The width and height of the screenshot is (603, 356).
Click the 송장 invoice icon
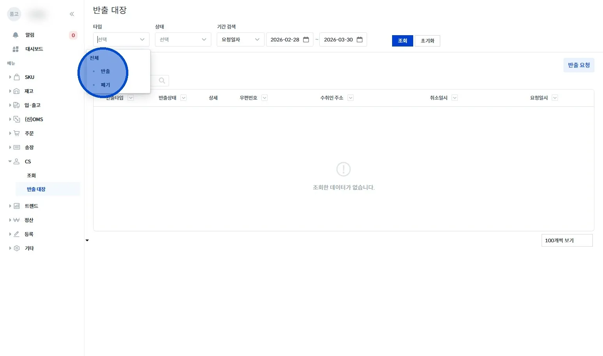pyautogui.click(x=16, y=147)
